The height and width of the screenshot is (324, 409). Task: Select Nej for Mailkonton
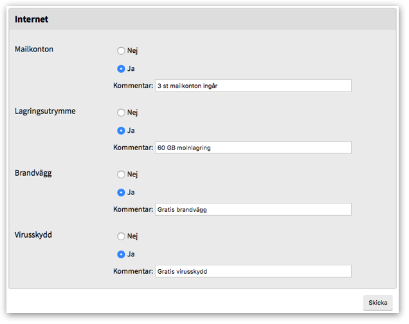click(121, 51)
